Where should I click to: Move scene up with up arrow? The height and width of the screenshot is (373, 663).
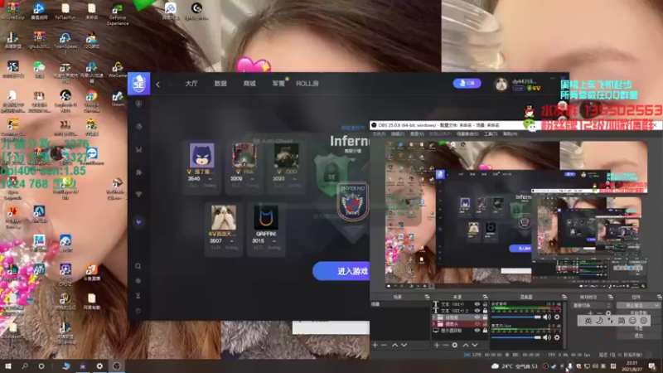tap(394, 345)
